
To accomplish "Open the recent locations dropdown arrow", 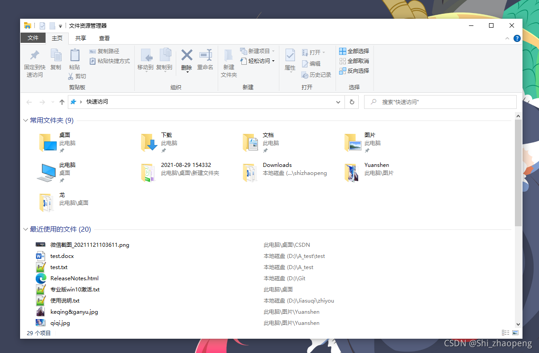I will click(x=53, y=102).
